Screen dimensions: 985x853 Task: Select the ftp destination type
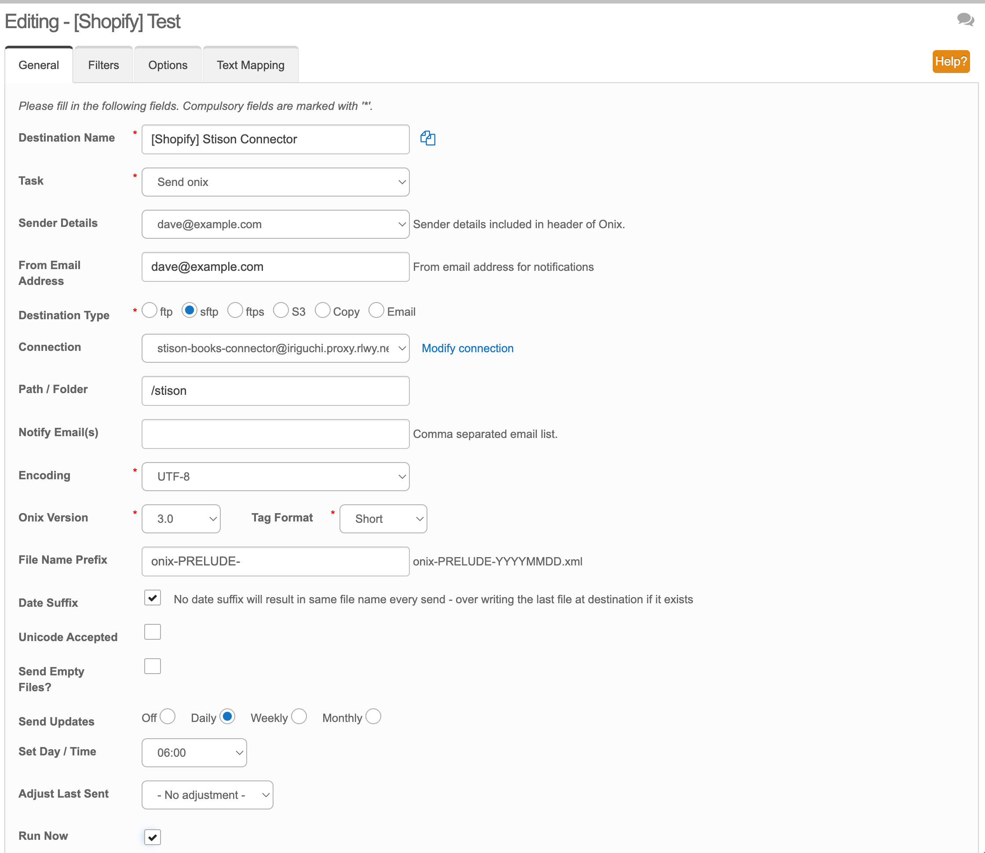(x=150, y=310)
